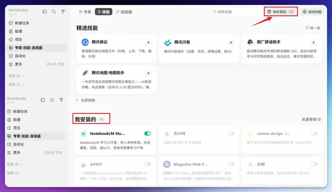Turn on the Magazine Web P... toggle

click(x=231, y=164)
